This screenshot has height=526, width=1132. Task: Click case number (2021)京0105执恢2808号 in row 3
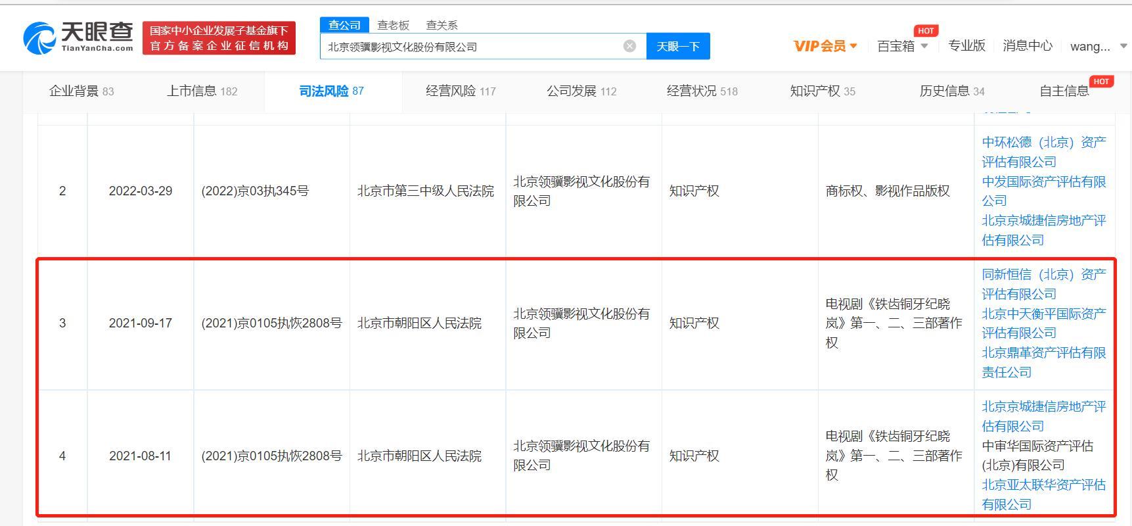click(x=271, y=323)
